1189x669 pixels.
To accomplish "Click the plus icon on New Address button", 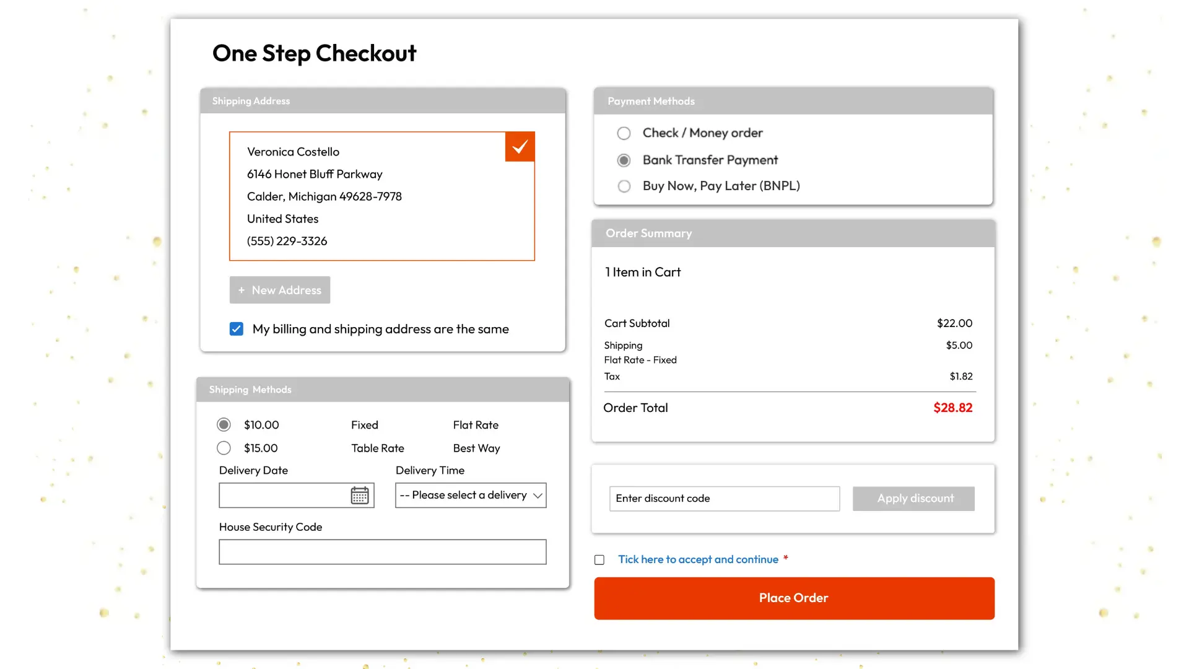I will (241, 289).
